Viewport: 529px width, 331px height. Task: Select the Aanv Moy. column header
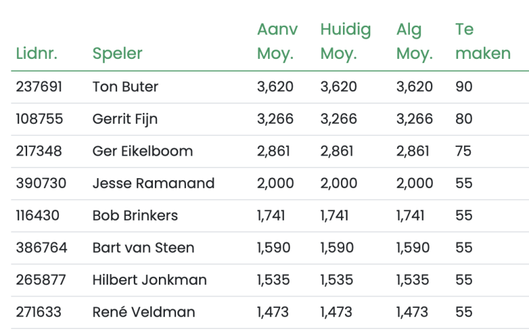[x=277, y=41]
